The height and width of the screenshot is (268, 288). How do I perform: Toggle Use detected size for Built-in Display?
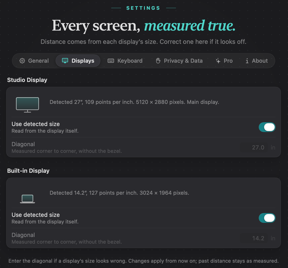tap(267, 218)
